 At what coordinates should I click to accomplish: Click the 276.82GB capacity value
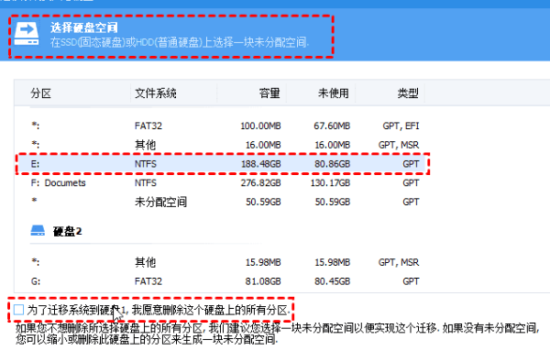(x=260, y=183)
